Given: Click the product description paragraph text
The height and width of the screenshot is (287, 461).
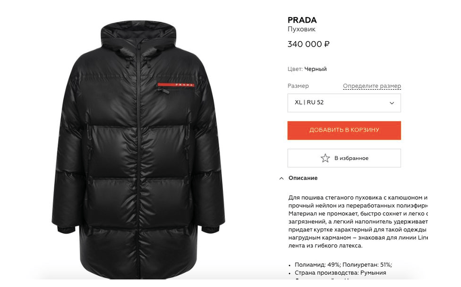Looking at the screenshot, I should [358, 221].
